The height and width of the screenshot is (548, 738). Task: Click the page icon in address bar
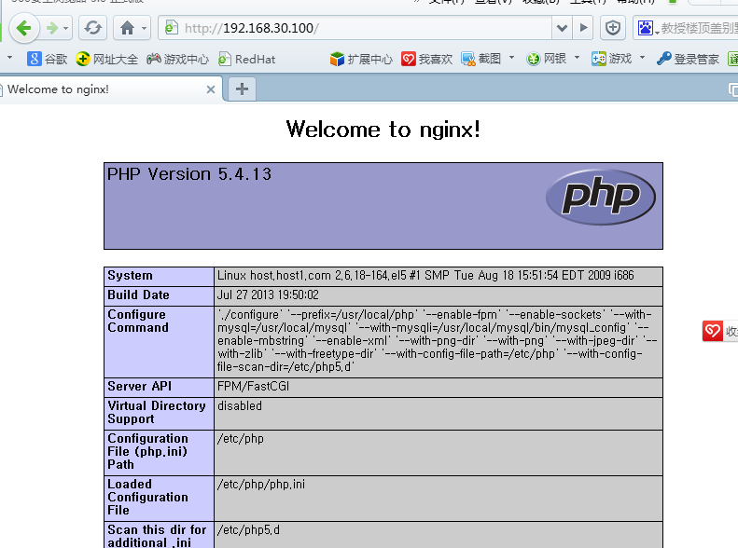(x=172, y=28)
